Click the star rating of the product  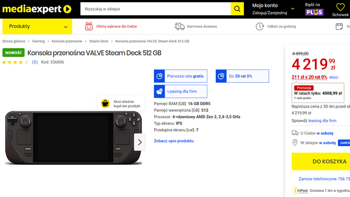pos(15,62)
